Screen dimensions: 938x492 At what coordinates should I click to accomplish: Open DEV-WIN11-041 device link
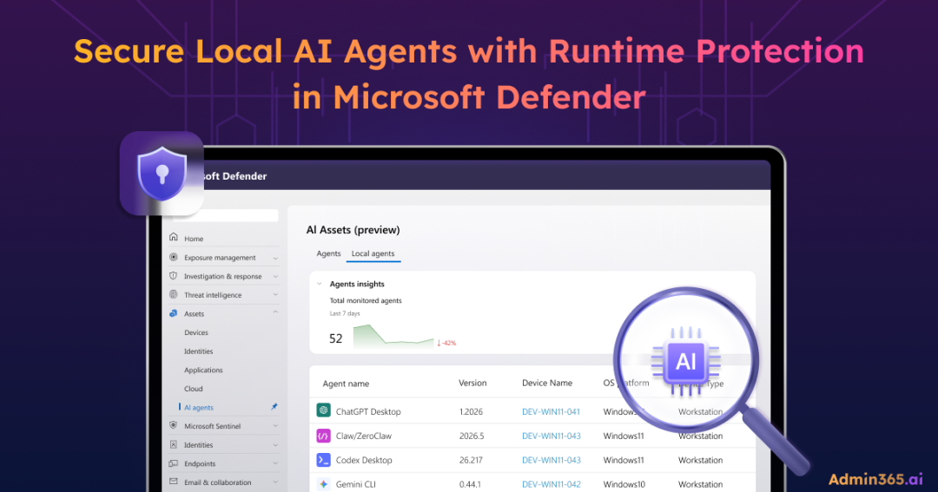point(551,412)
